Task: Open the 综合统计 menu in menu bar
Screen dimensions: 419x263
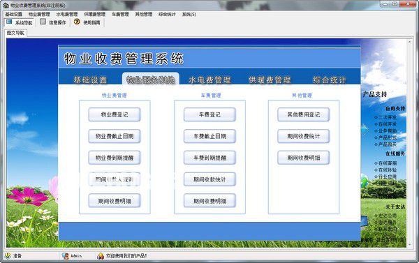Action: (x=167, y=14)
